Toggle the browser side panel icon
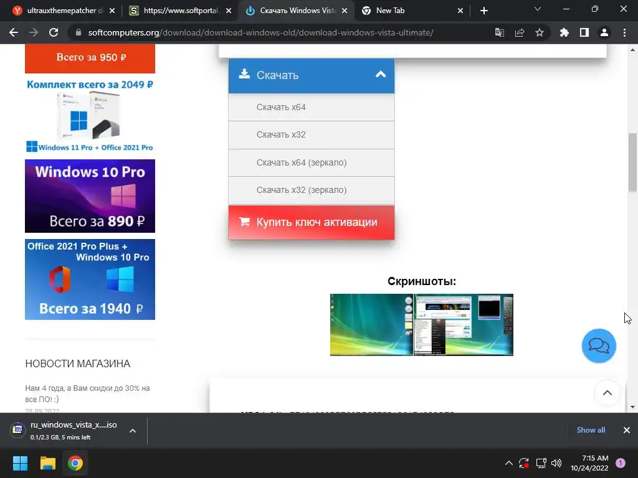638x478 pixels. pyautogui.click(x=584, y=32)
